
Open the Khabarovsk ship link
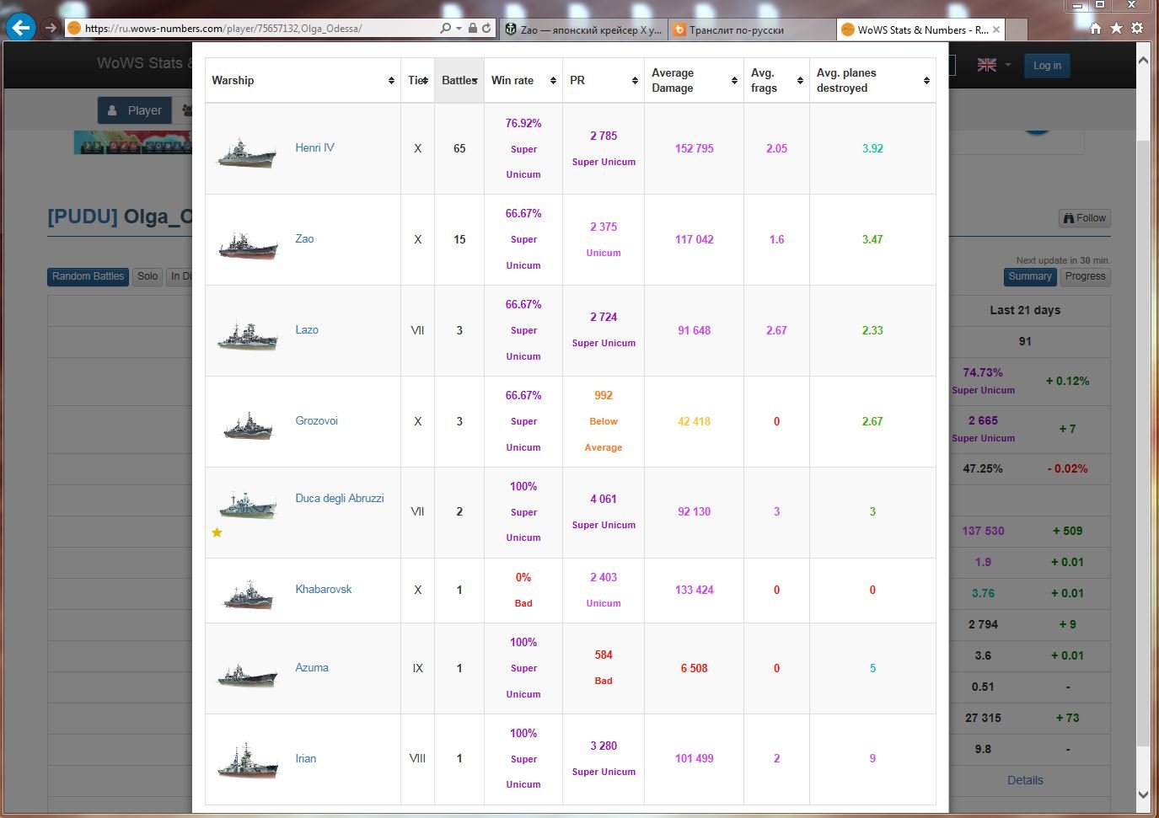[x=323, y=590]
